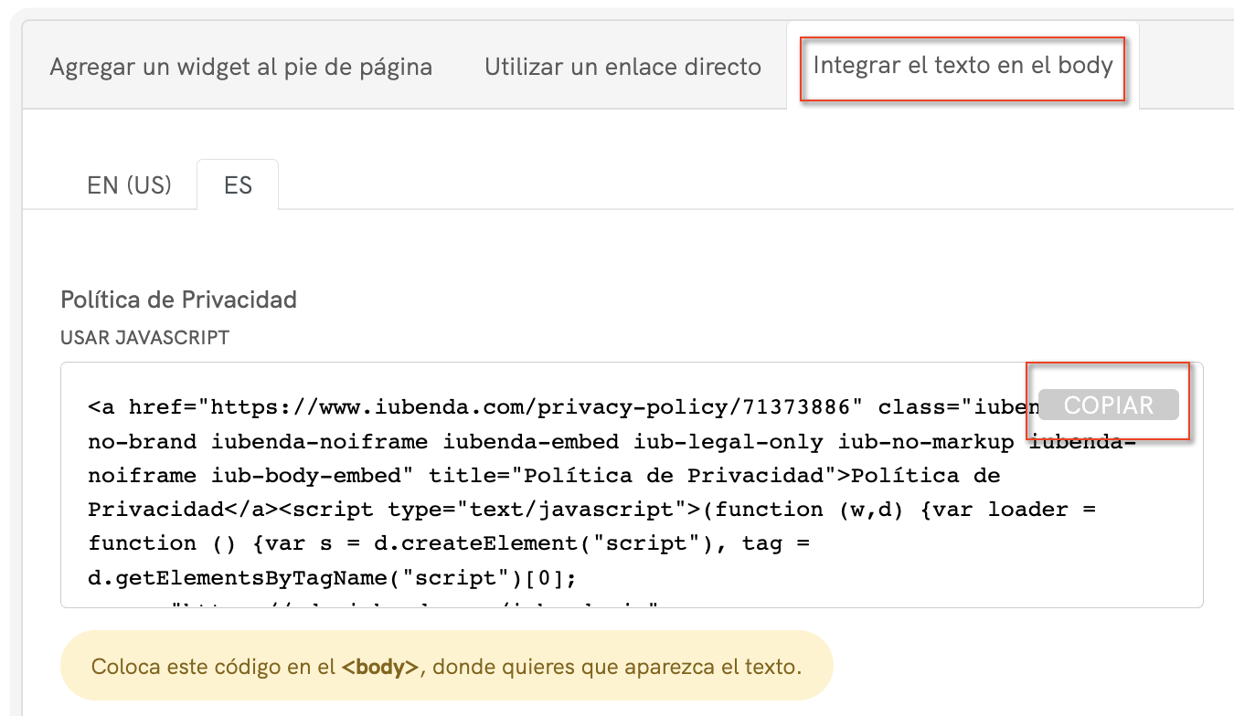This screenshot has width=1234, height=716.
Task: Select the ES language tab
Action: pos(238,184)
